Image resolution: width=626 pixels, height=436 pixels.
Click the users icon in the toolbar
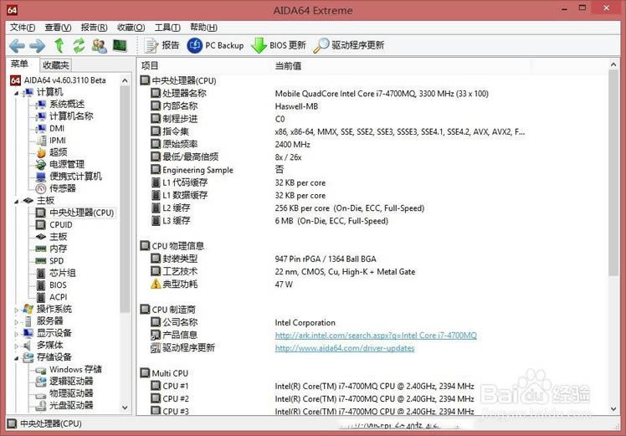coord(100,45)
